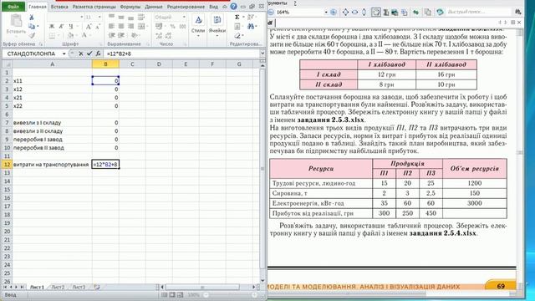Click the Percent style icon

point(173,26)
